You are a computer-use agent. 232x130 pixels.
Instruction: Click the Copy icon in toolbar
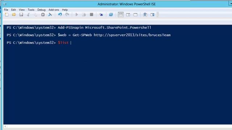tap(36, 14)
